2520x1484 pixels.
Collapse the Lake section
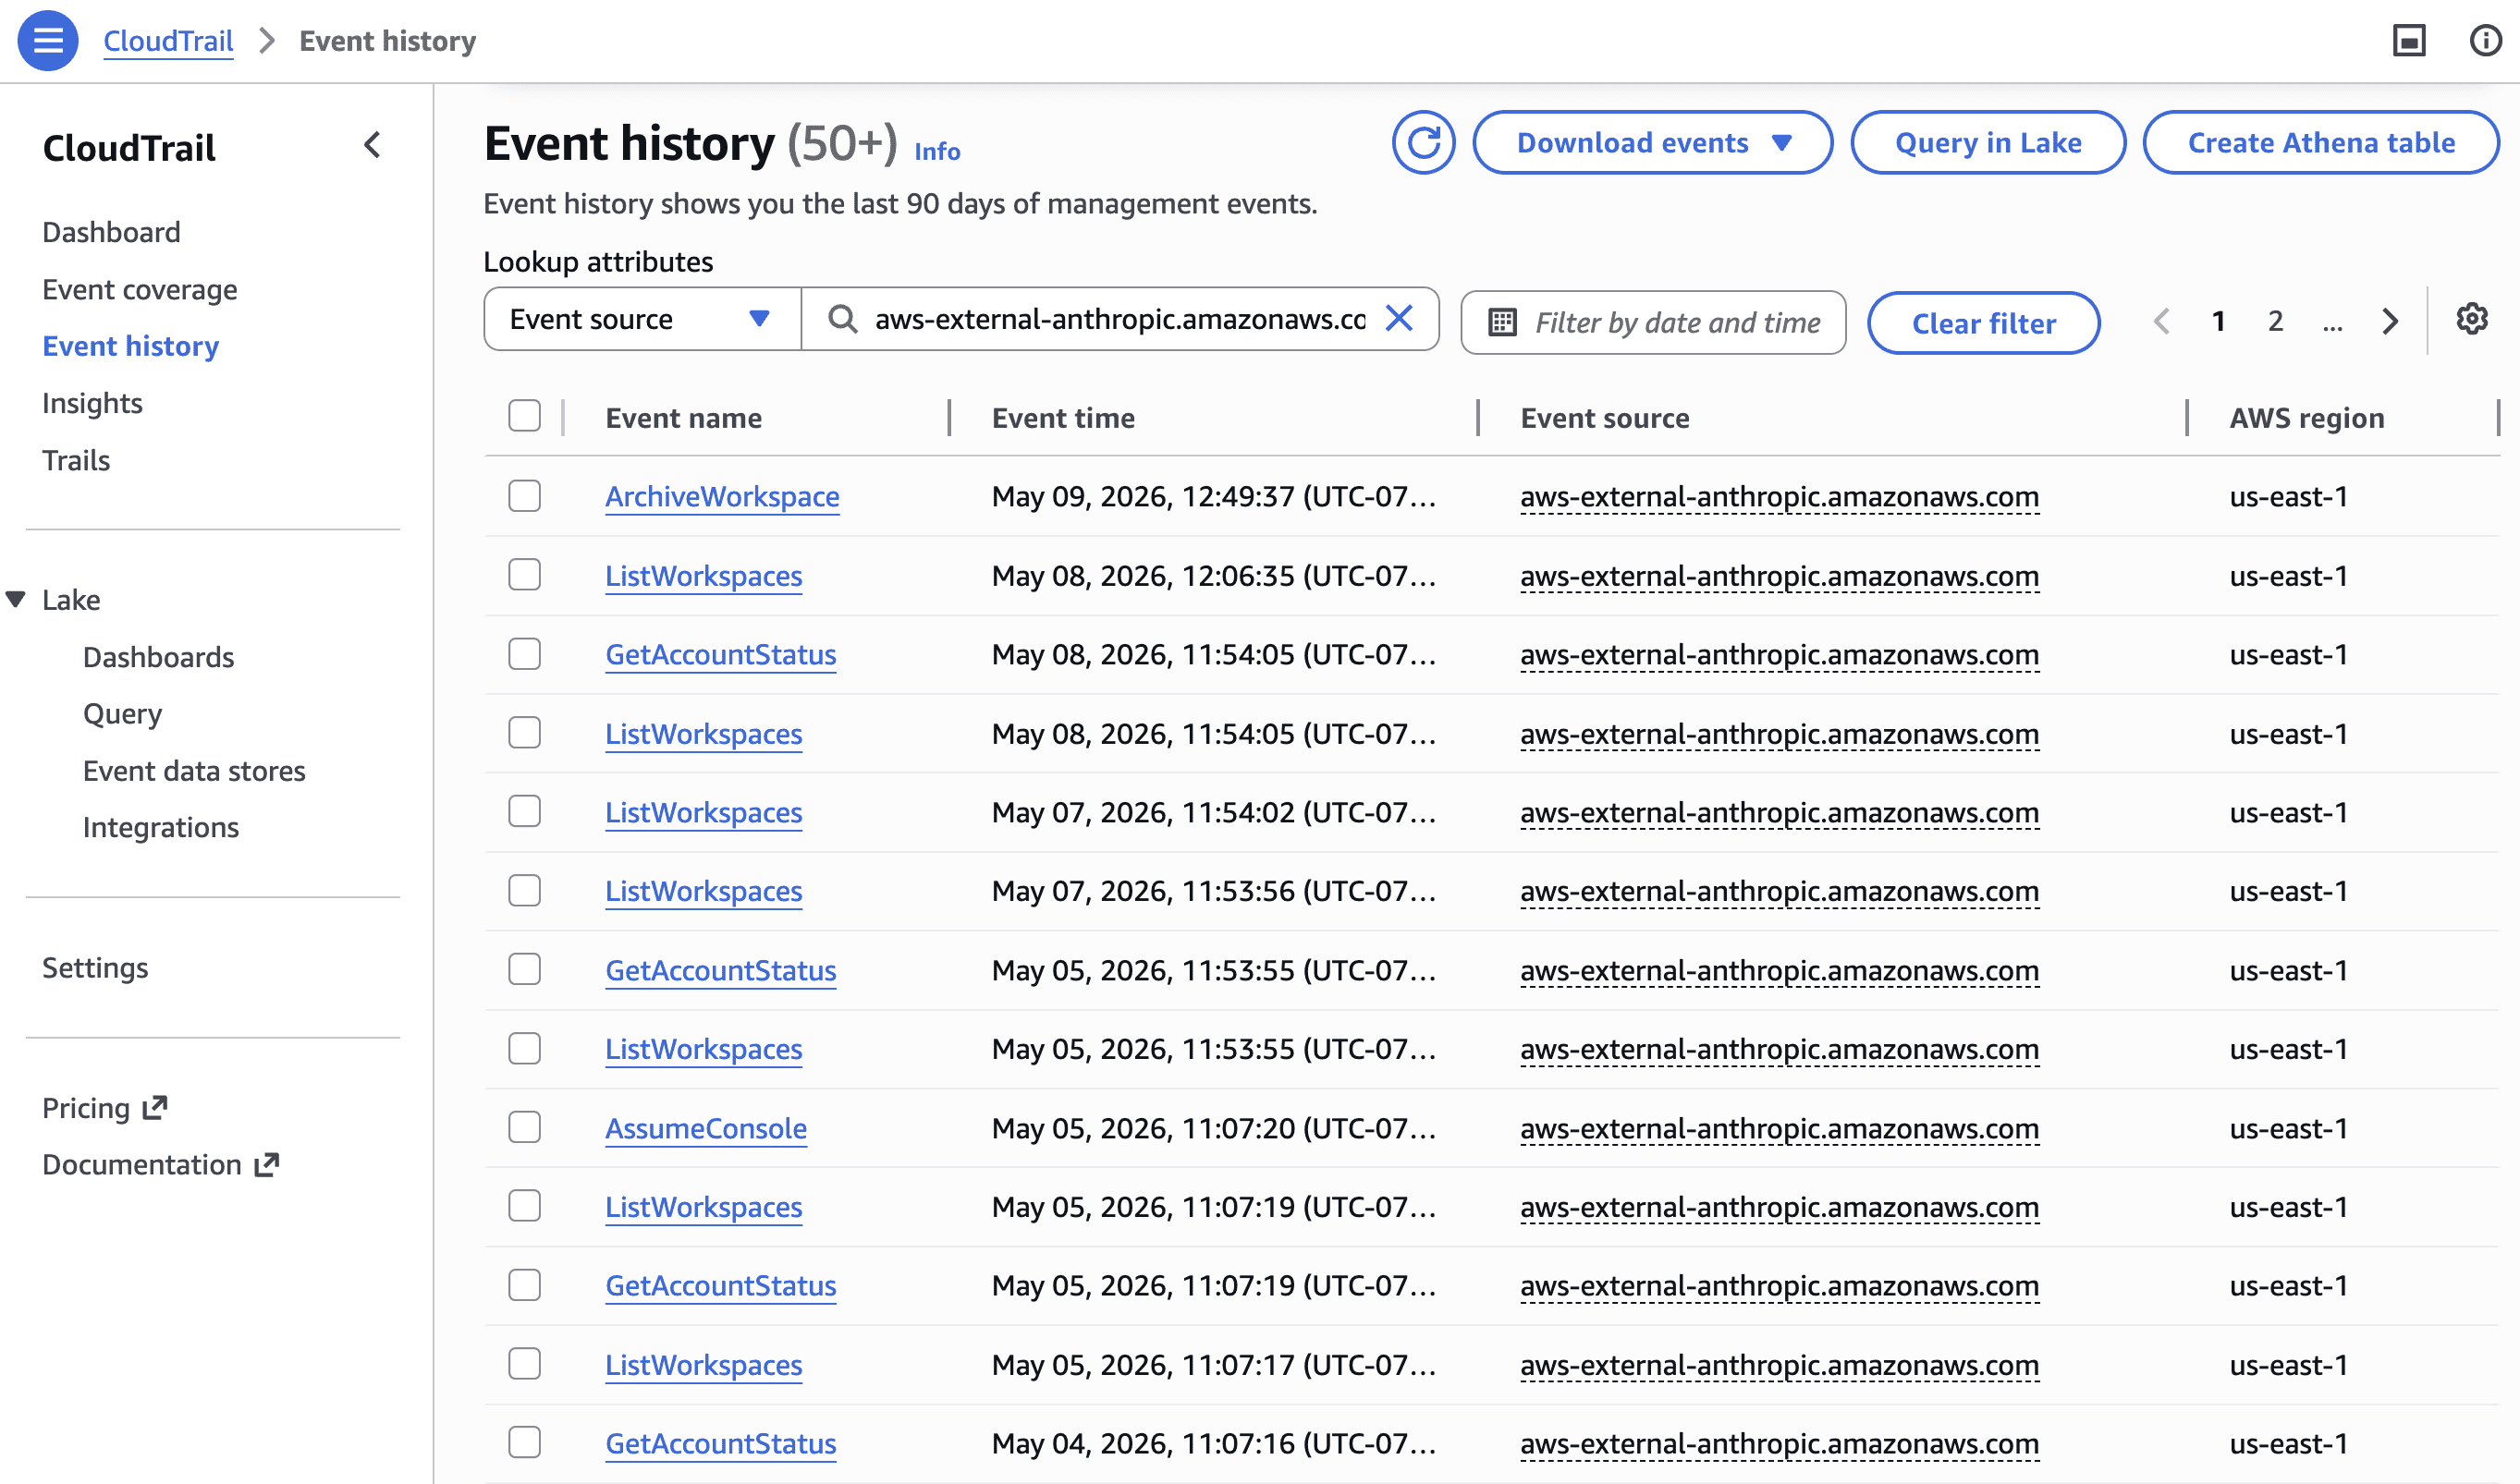(15, 599)
